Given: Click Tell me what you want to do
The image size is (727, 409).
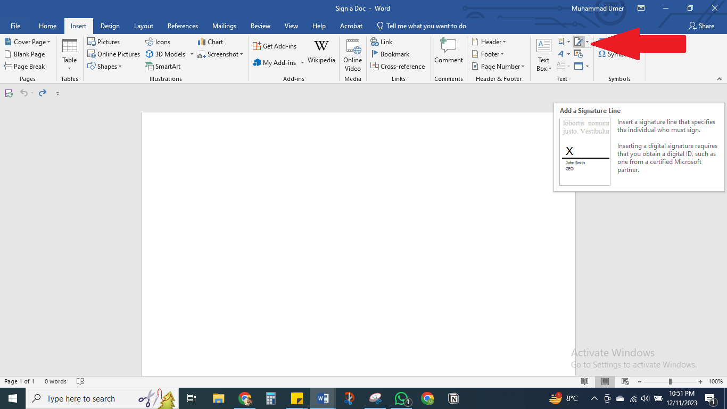Looking at the screenshot, I should click(x=421, y=26).
